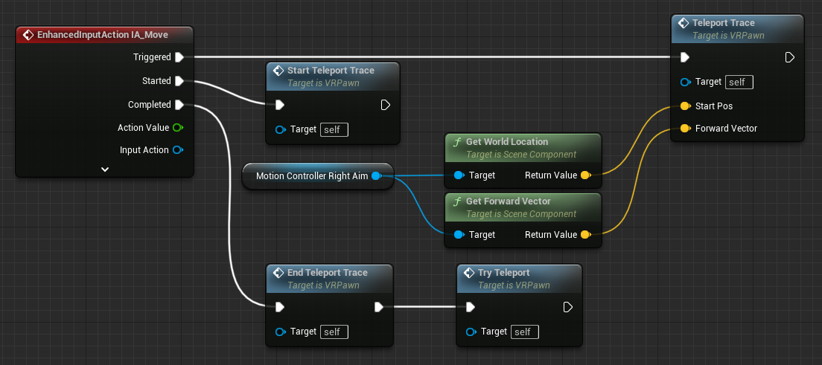This screenshot has height=365, width=822.
Task: Click Try Teleport output exec pin
Action: (x=568, y=307)
